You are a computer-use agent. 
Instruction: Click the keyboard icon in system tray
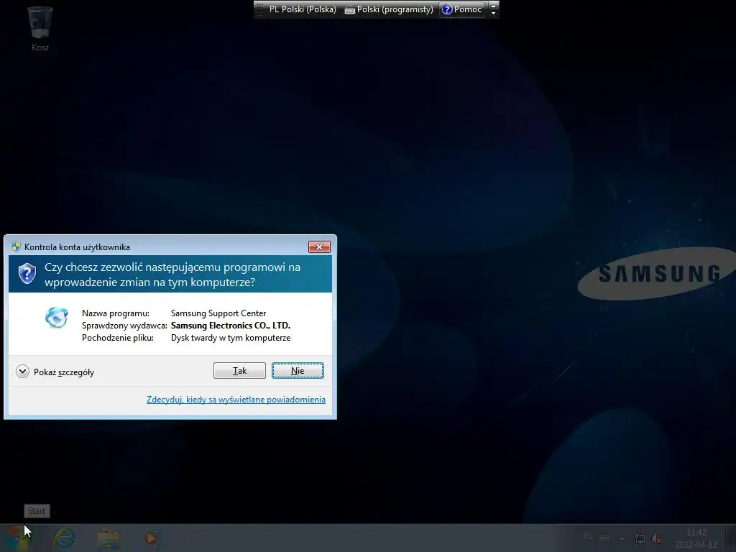point(605,538)
